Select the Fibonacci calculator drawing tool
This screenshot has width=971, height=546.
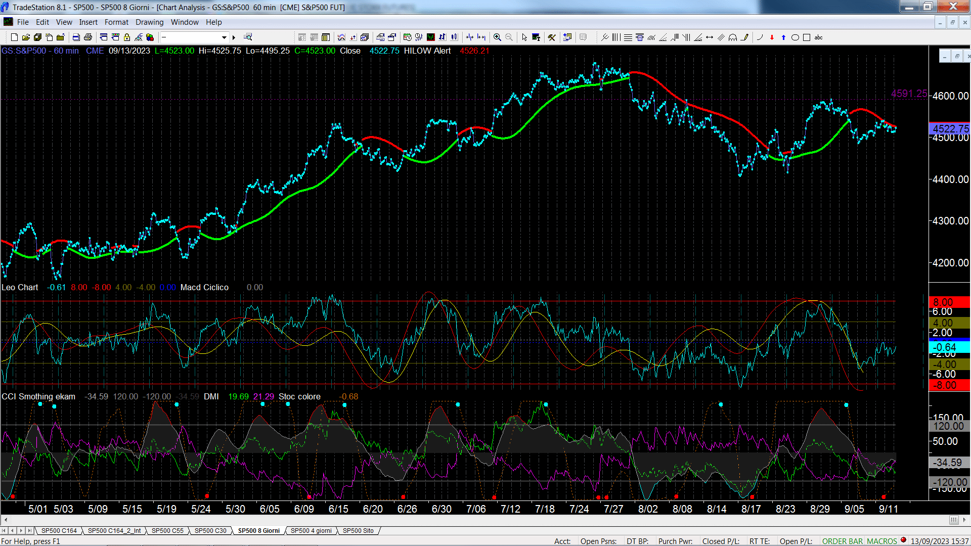click(640, 37)
